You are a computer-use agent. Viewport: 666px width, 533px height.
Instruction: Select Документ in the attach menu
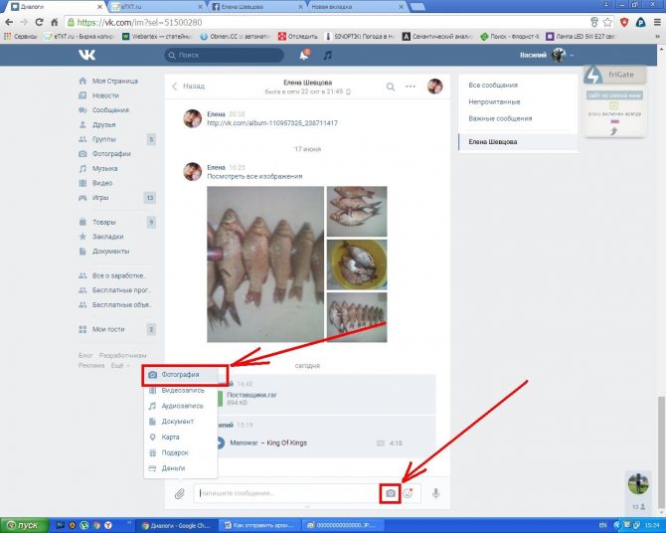181,422
